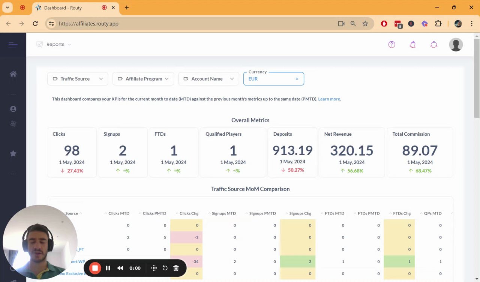The image size is (480, 282).
Task: Expand the Account Name filter dropdown
Action: click(x=208, y=79)
